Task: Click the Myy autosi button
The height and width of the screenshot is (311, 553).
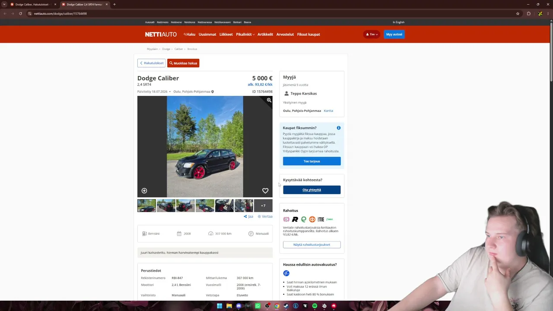Action: coord(394,35)
